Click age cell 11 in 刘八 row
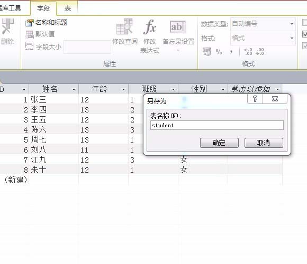Screen dimensions: 307x264 pyautogui.click(x=103, y=150)
